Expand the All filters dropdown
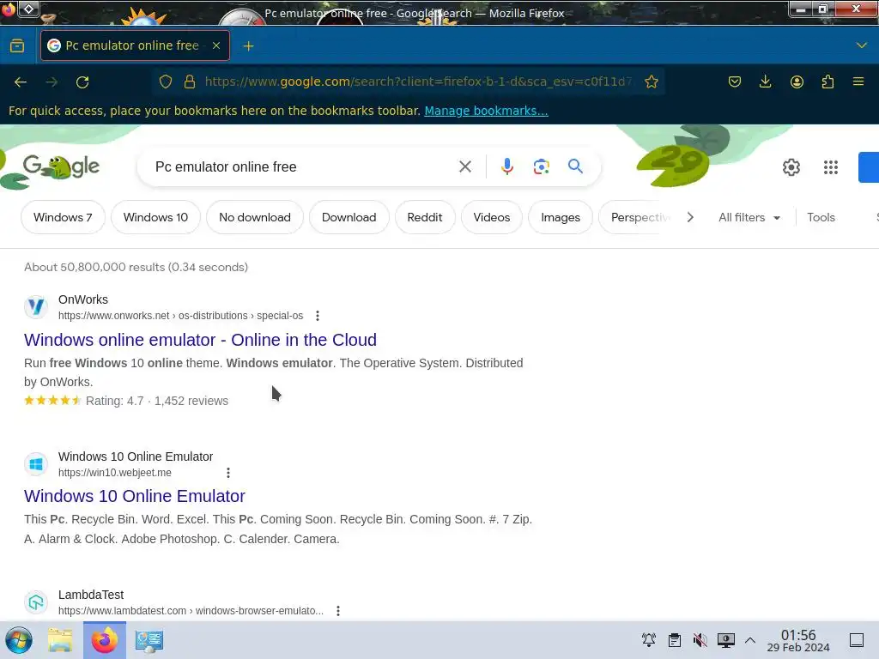Screen dimensions: 879x659 (x=749, y=217)
